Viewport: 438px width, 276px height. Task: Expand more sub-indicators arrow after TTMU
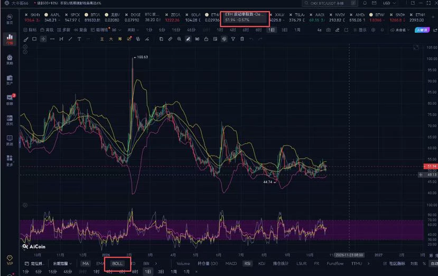click(368, 263)
